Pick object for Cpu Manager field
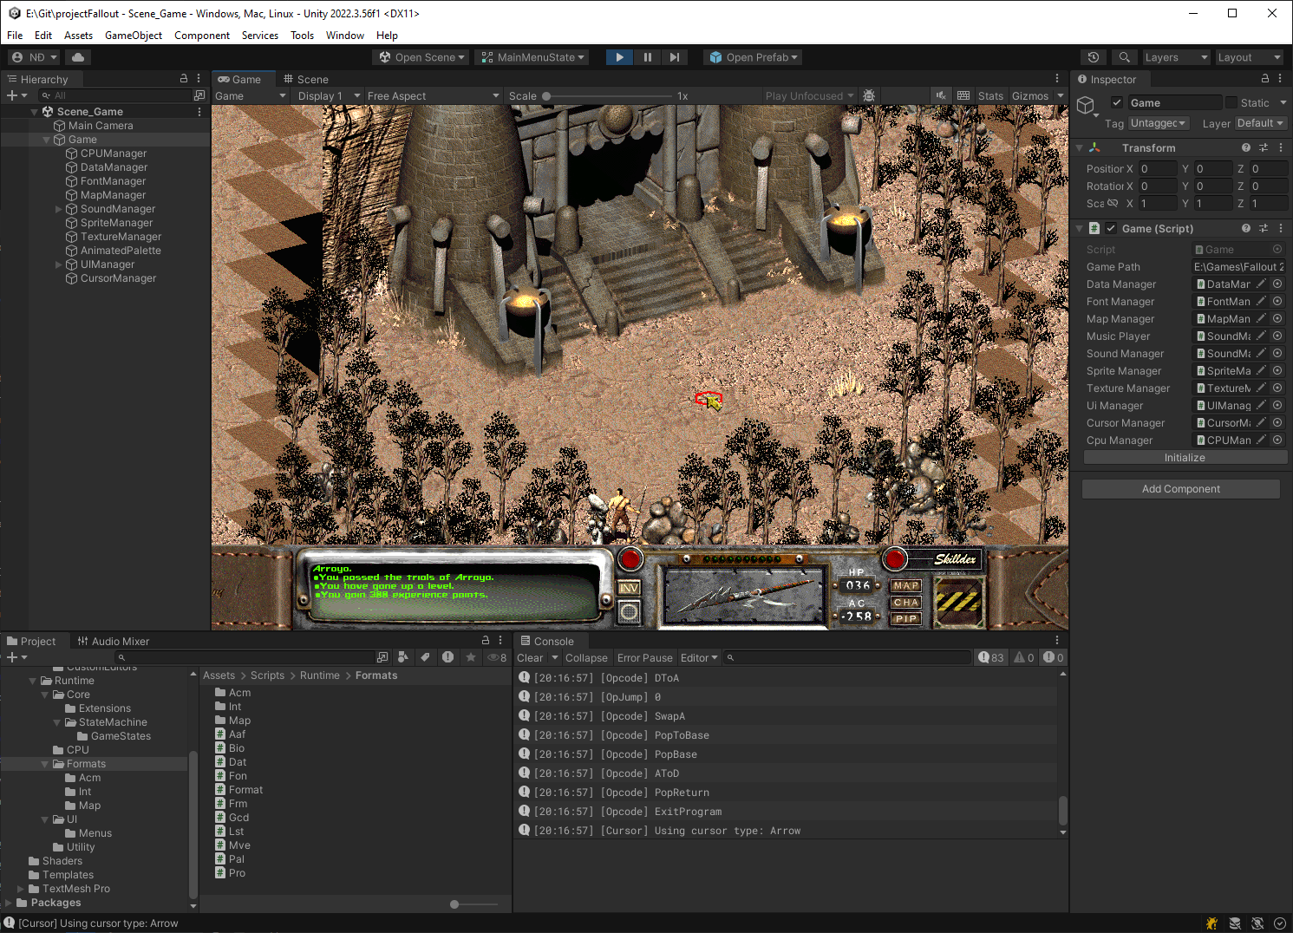Viewport: 1293px width, 933px height. [x=1277, y=440]
